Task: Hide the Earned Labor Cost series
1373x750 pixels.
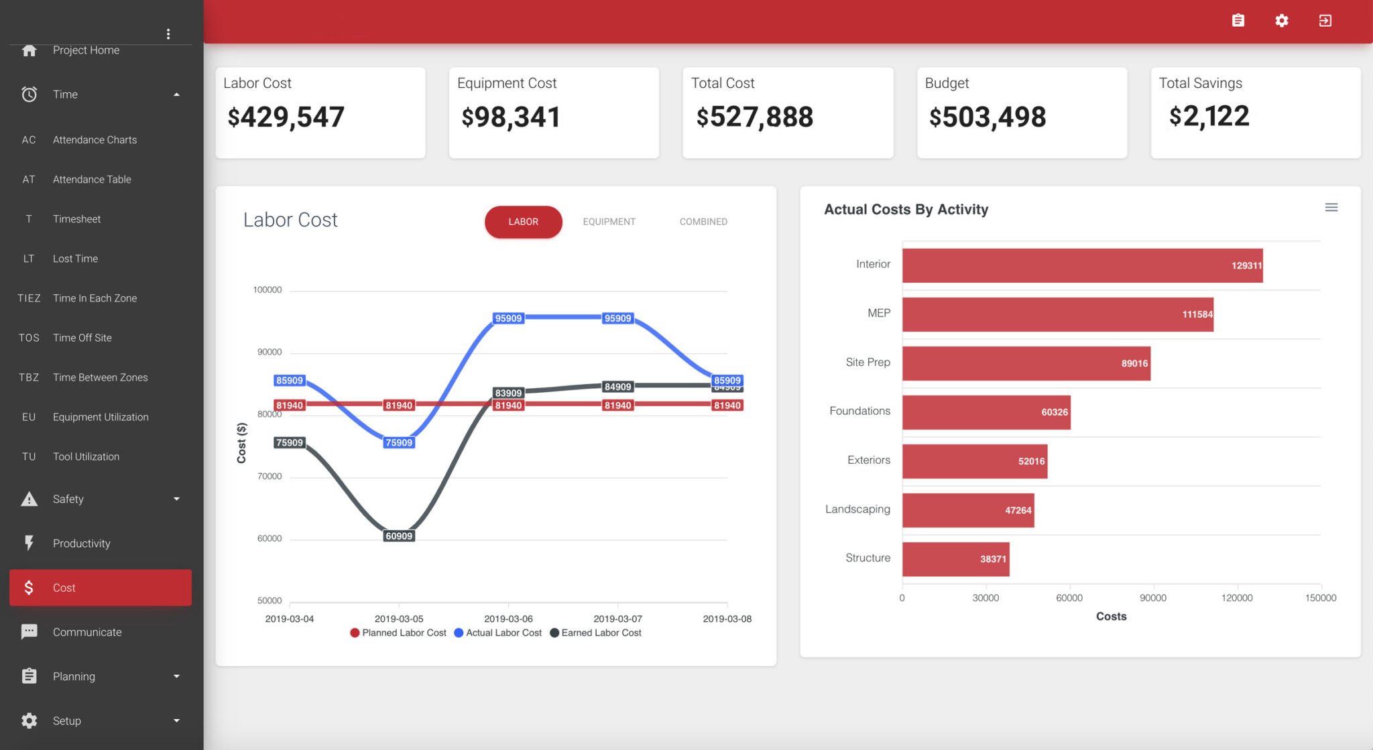Action: click(595, 633)
